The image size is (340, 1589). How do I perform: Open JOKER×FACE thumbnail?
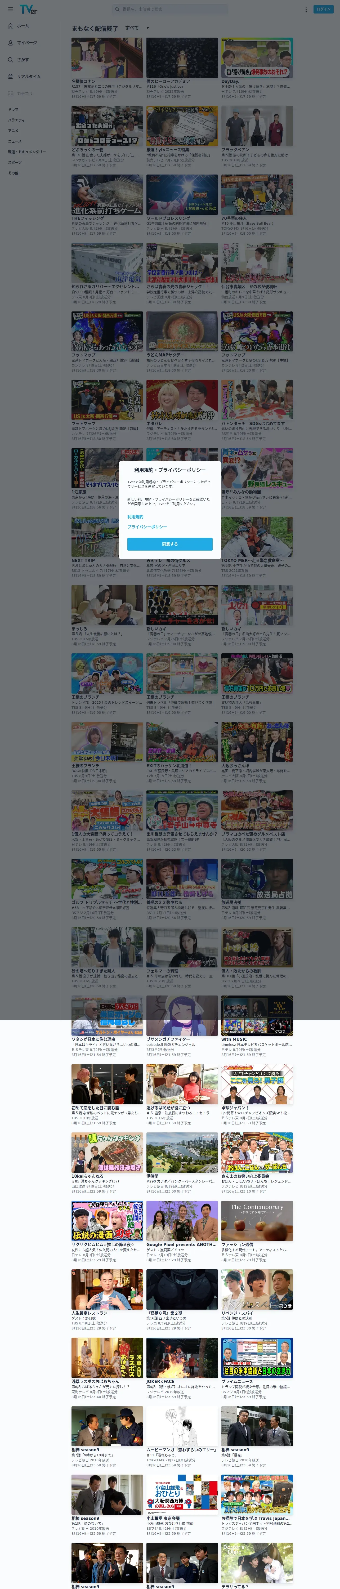(x=182, y=1358)
